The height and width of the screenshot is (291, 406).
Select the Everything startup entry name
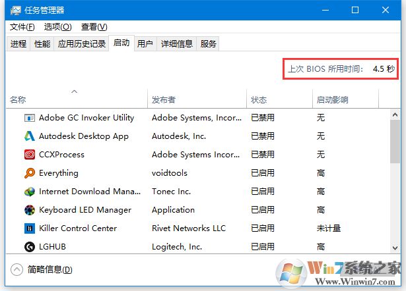[x=59, y=173]
